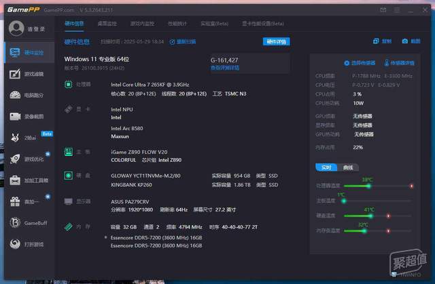Screen dimensions: 435x284
Task: Click the 选择传感器 link text
Action: [363, 63]
